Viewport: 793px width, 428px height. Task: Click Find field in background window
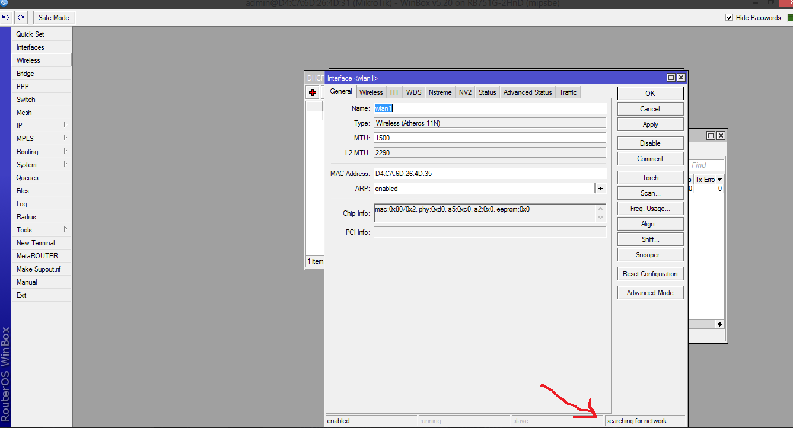tap(707, 165)
